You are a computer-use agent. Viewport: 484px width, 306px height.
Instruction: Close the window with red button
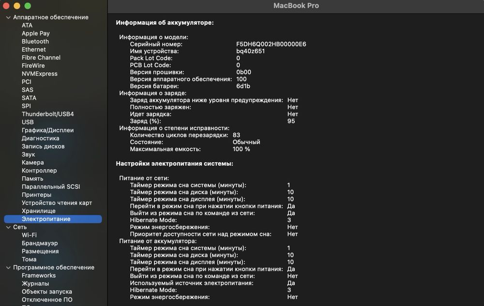coord(6,6)
